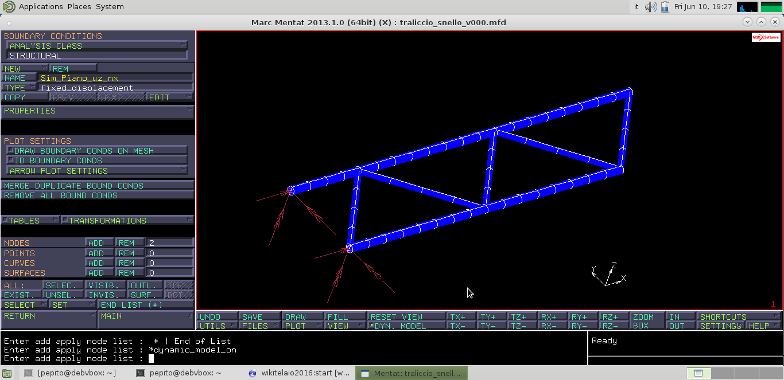Open the VIEW menu
This screenshot has width=784, height=380.
[x=345, y=326]
